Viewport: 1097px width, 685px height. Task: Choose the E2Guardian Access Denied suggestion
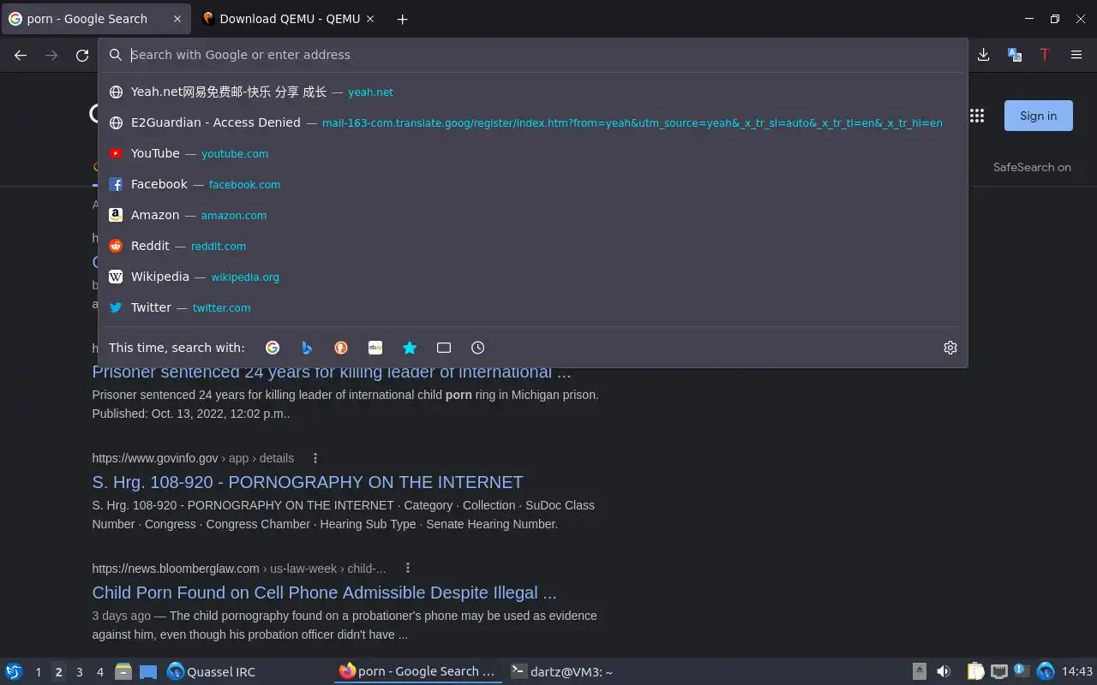pos(533,123)
